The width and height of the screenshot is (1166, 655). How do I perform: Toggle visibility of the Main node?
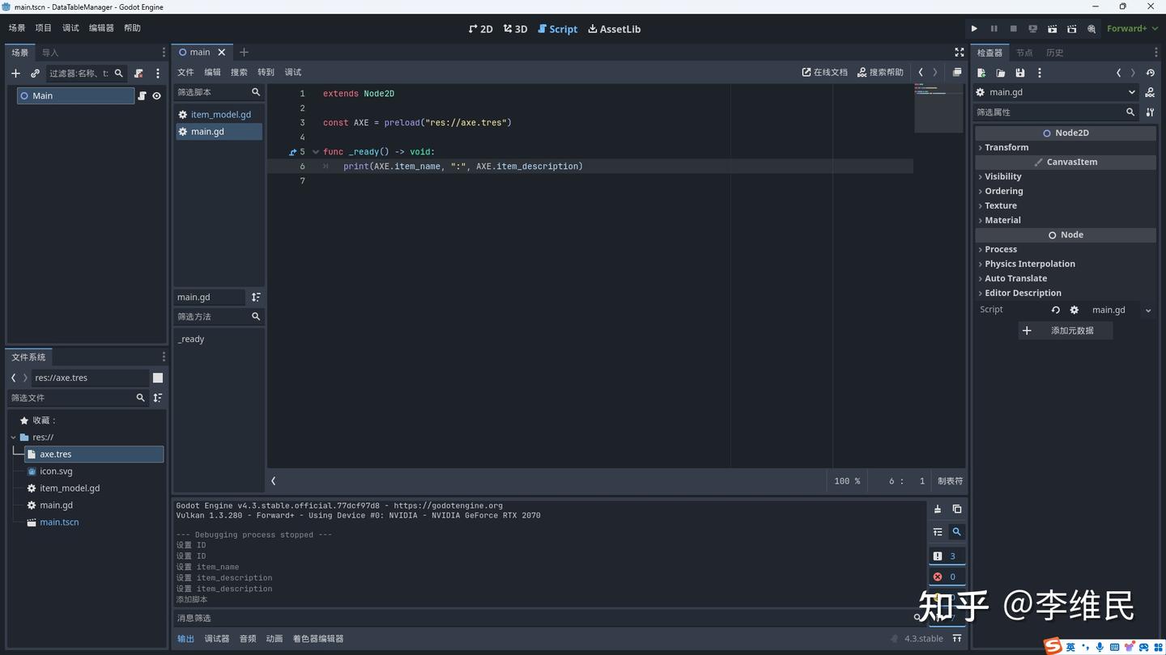[157, 95]
